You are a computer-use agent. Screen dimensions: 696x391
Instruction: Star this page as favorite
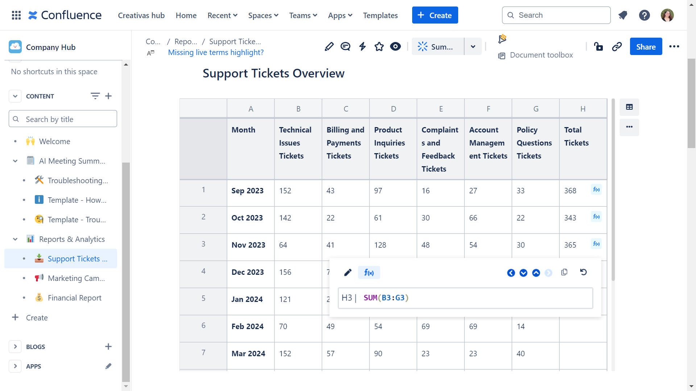click(379, 47)
